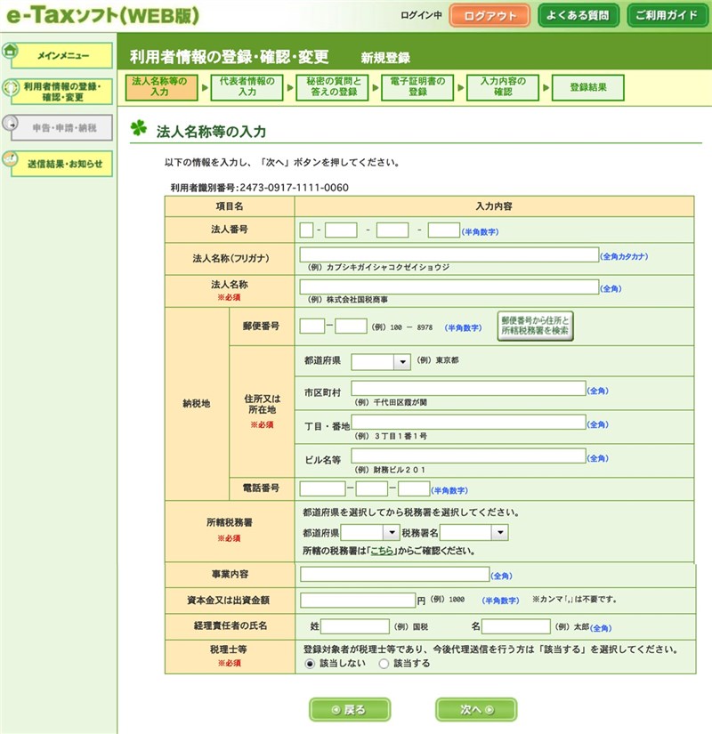The height and width of the screenshot is (734, 712).
Task: Select the 入力内容の確認 step
Action: click(x=503, y=87)
